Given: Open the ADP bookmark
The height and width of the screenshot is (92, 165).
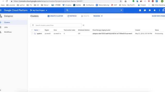Looking at the screenshot, I should (114, 5).
